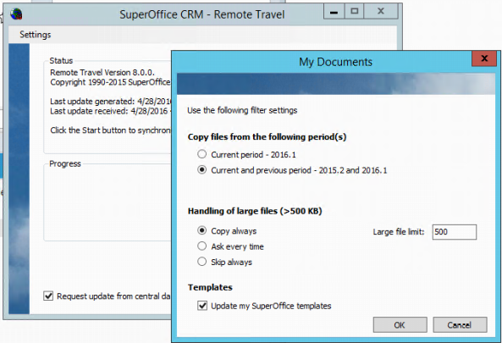Select Current period - 2016.1 option
This screenshot has width=502, height=343.
pyautogui.click(x=201, y=154)
